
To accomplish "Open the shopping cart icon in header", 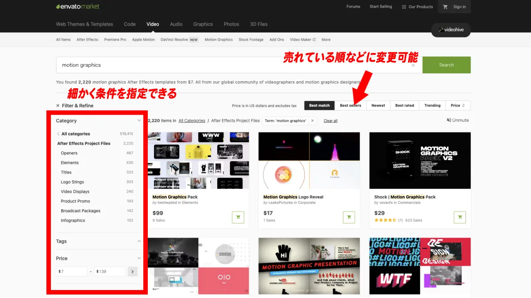I will (x=445, y=7).
